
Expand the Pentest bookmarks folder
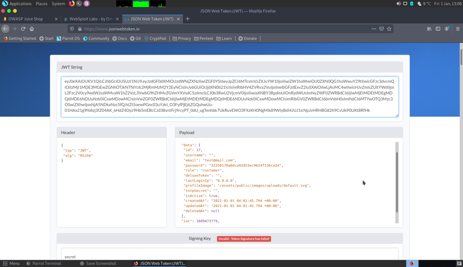204,39
